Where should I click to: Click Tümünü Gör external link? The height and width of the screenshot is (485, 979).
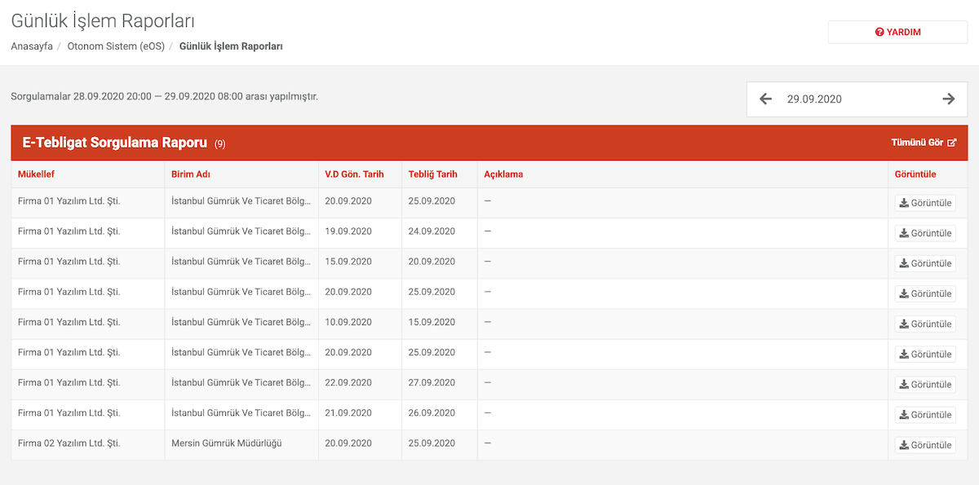coord(924,143)
